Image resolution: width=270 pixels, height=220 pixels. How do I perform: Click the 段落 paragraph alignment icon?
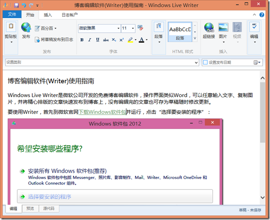point(158,26)
